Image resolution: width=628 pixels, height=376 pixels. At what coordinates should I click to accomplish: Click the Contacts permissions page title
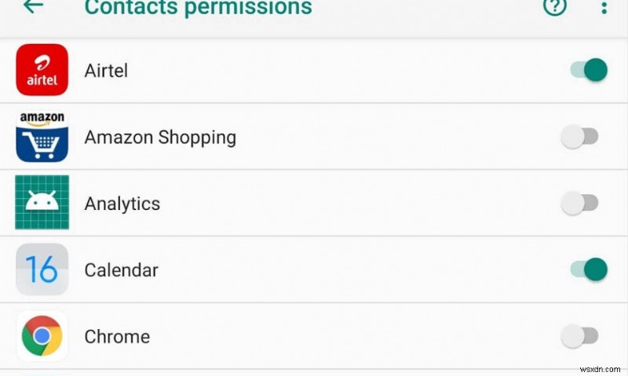tap(198, 8)
